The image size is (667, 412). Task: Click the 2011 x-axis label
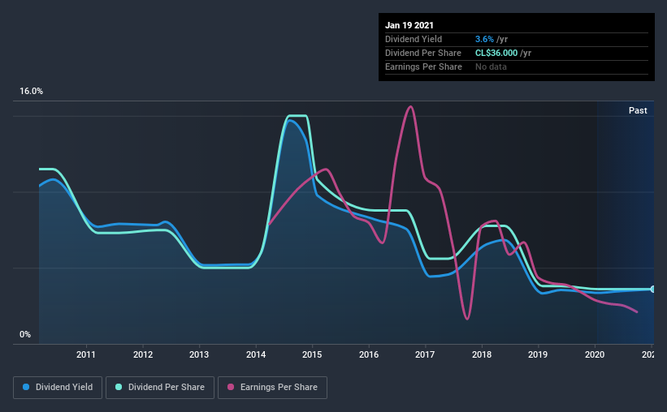coord(86,354)
